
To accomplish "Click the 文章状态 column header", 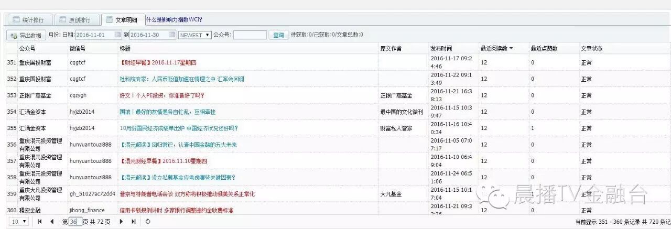I will [x=591, y=48].
